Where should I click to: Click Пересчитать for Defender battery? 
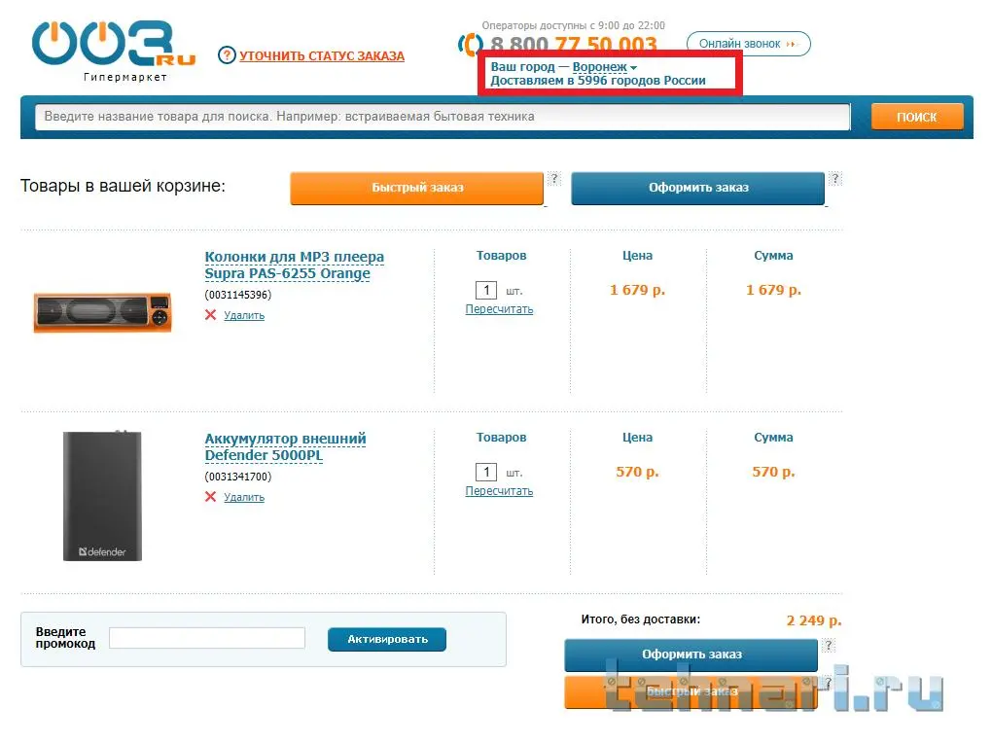pos(499,491)
